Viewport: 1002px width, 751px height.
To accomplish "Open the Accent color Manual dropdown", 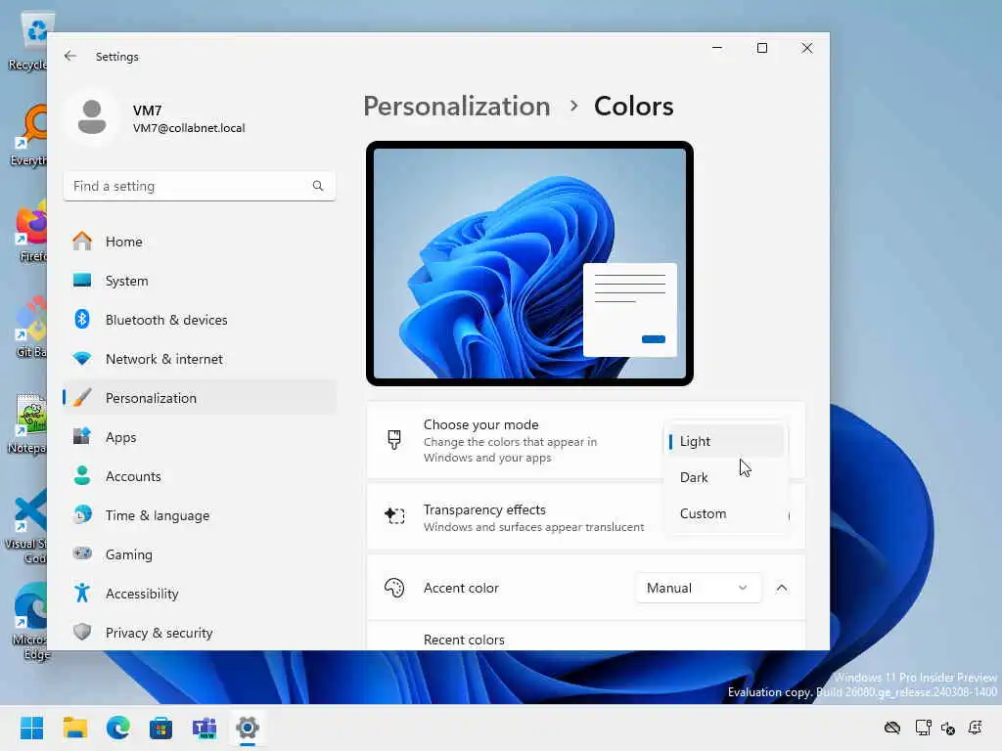I will coord(698,588).
